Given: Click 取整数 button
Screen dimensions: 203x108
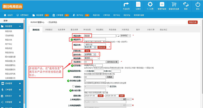Looking at the screenshot, I should [x=110, y=77].
